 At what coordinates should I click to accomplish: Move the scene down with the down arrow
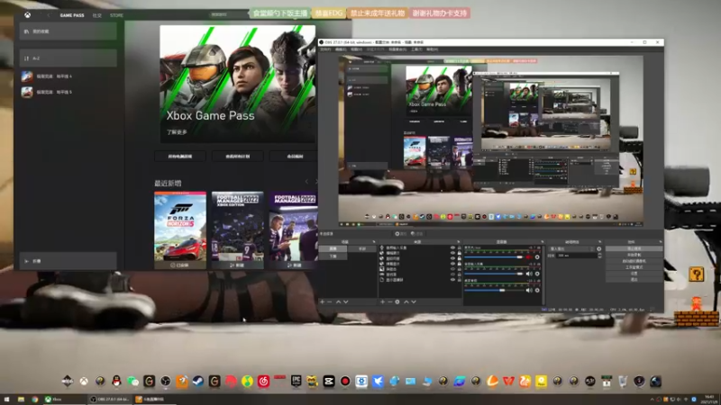click(x=346, y=301)
